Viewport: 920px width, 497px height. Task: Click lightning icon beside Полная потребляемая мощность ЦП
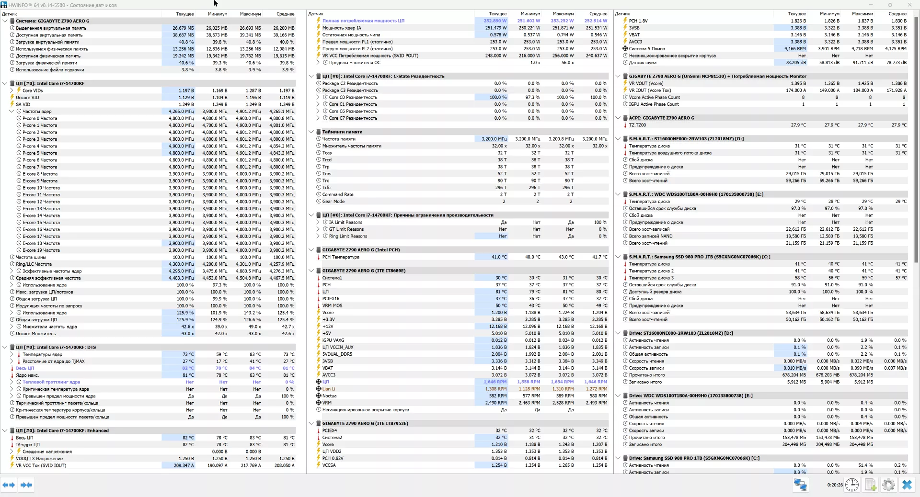(318, 21)
